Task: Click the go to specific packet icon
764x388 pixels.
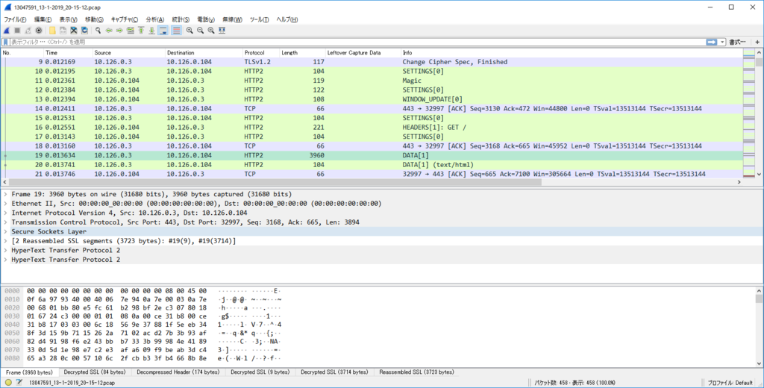Action: point(130,31)
